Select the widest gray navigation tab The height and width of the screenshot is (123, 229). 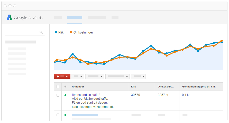click(97, 18)
